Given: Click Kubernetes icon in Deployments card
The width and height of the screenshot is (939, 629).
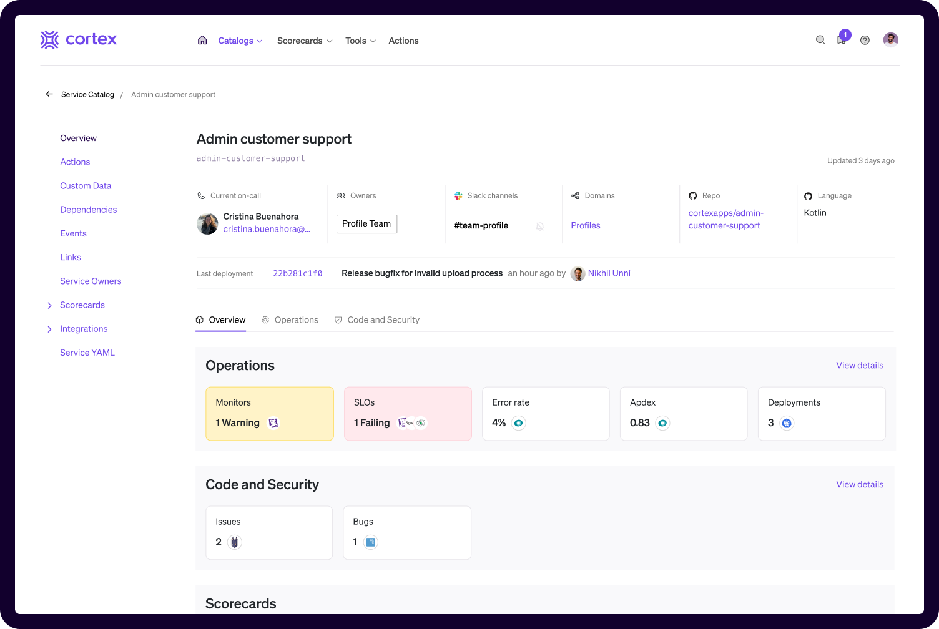Looking at the screenshot, I should (x=787, y=423).
